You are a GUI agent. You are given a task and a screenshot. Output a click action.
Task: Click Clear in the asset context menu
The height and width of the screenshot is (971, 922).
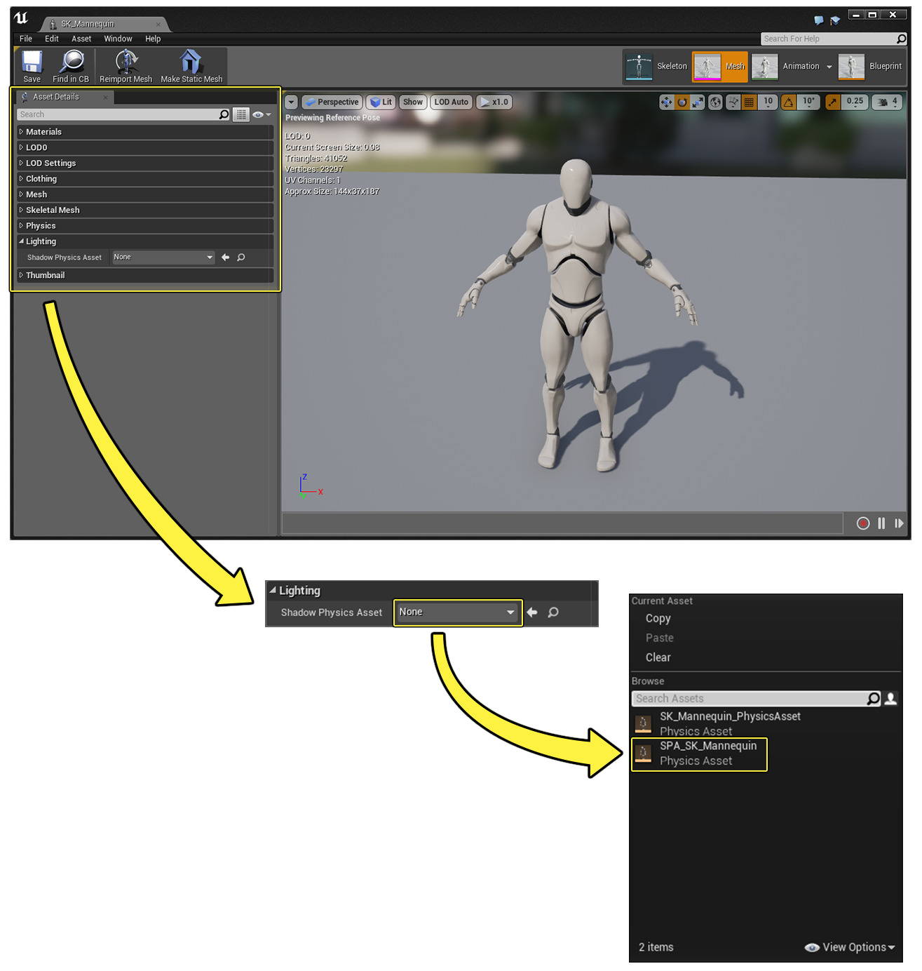click(x=658, y=657)
